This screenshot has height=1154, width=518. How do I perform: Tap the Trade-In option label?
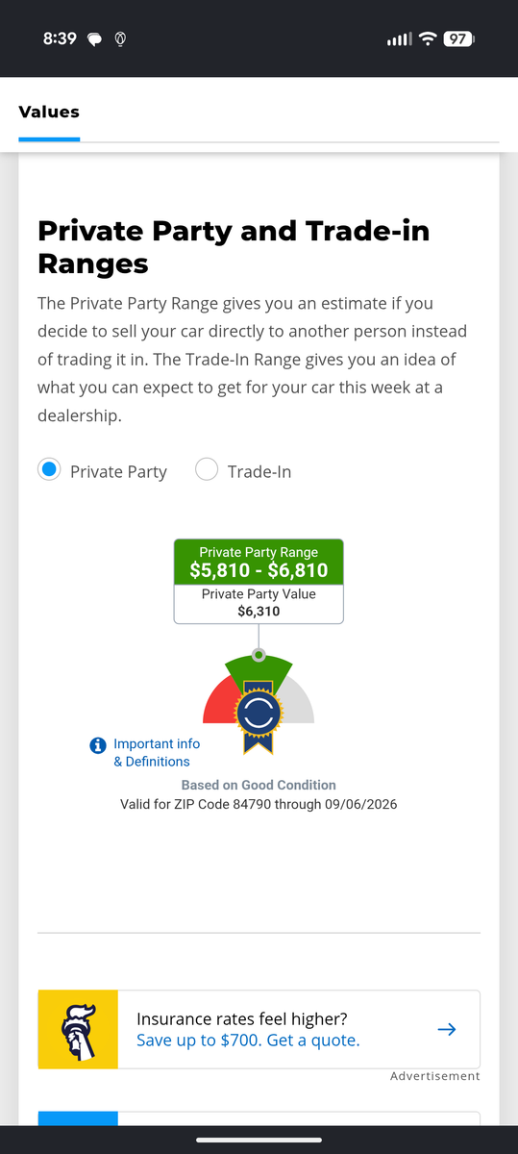(x=259, y=471)
